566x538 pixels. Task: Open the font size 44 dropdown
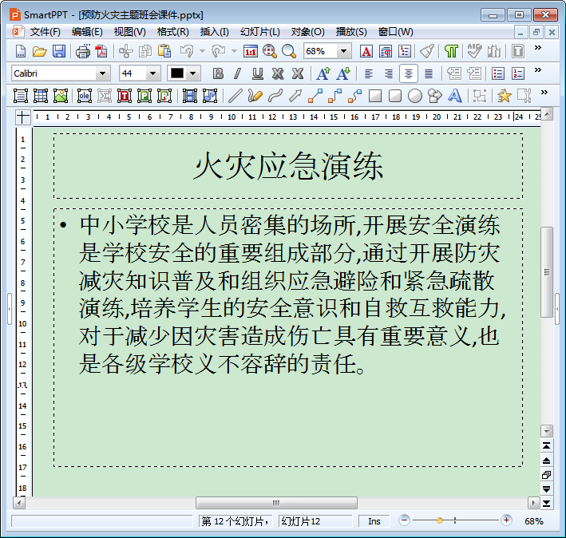(152, 73)
